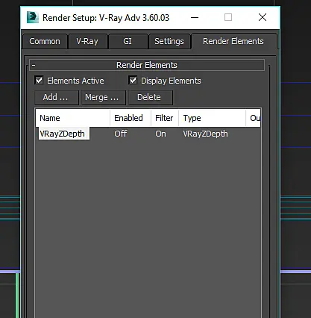Image resolution: width=311 pixels, height=318 pixels.
Task: Click VRayZDepth in the Type column
Action: 205,134
